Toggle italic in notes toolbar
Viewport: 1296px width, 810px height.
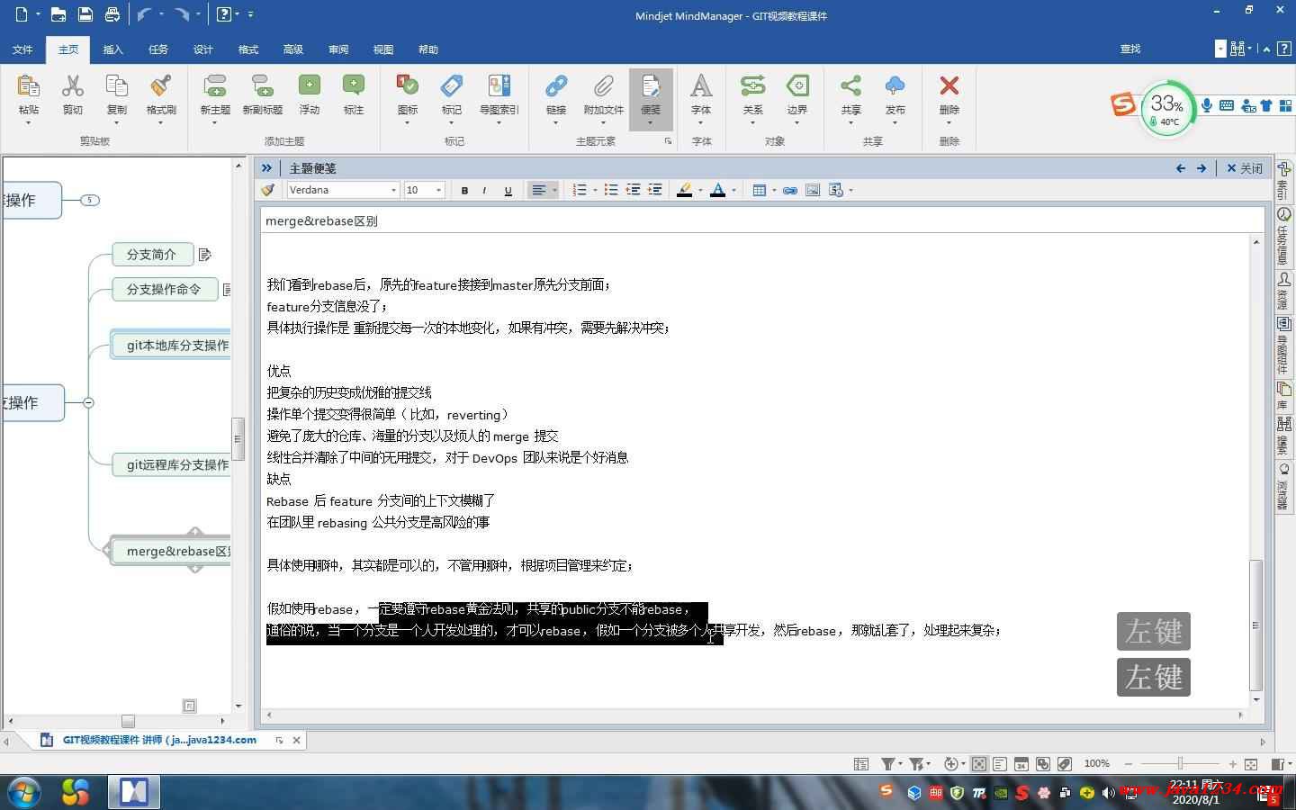coord(485,191)
